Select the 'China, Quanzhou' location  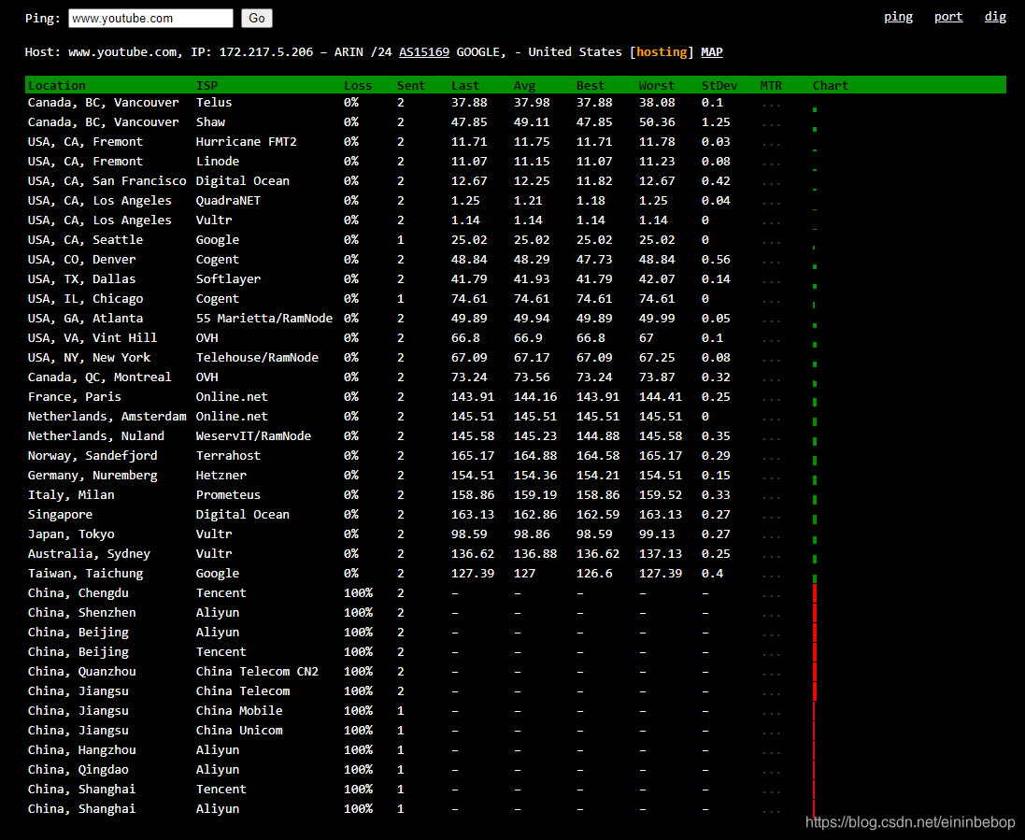81,672
